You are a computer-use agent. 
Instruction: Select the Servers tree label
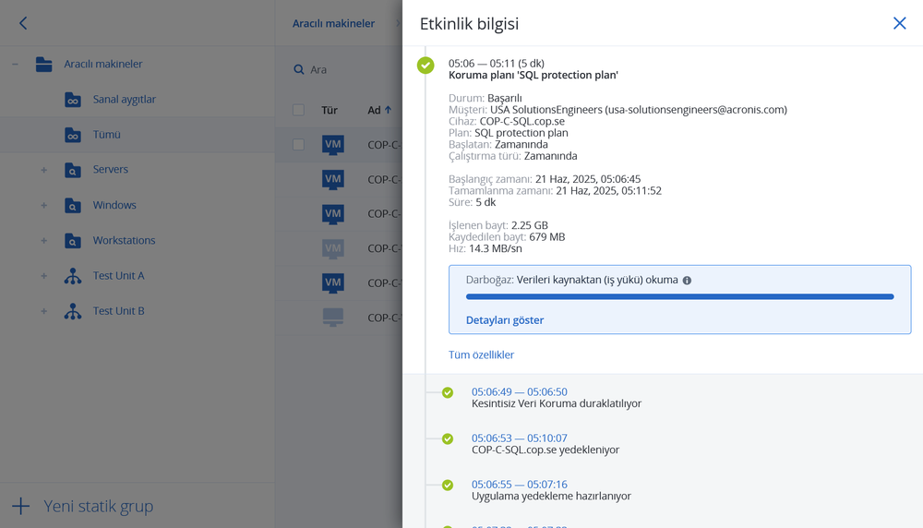(110, 170)
